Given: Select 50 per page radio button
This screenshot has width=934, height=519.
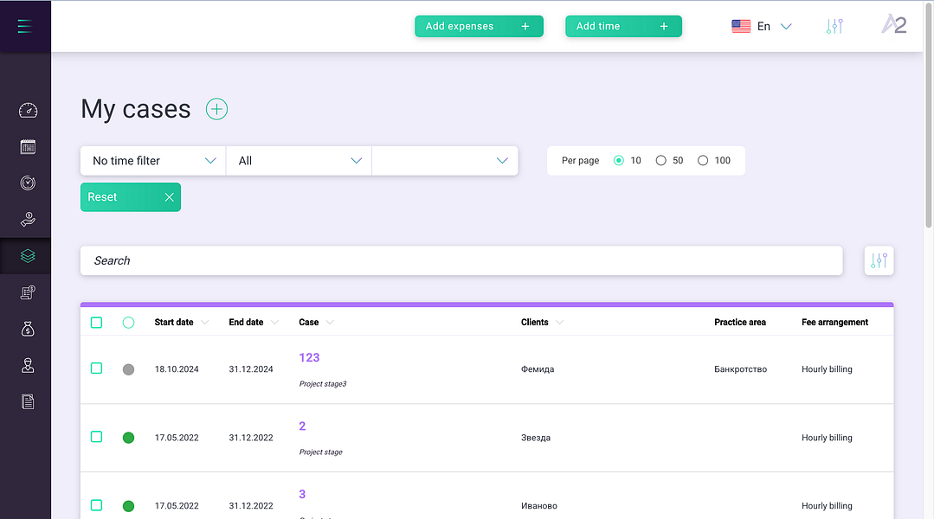Looking at the screenshot, I should coord(660,161).
